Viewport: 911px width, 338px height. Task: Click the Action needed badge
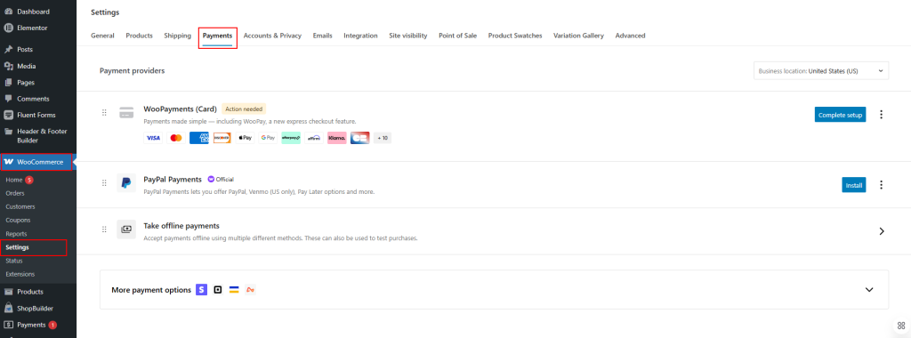coord(244,109)
